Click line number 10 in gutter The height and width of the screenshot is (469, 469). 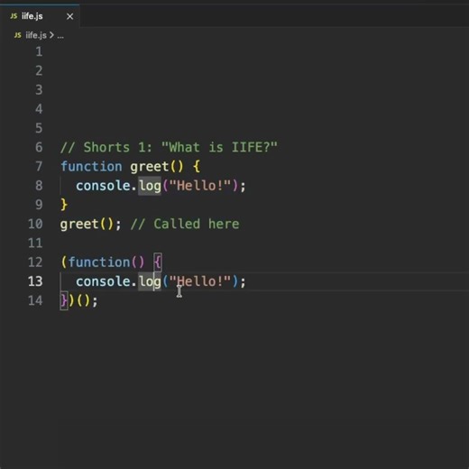click(x=35, y=224)
